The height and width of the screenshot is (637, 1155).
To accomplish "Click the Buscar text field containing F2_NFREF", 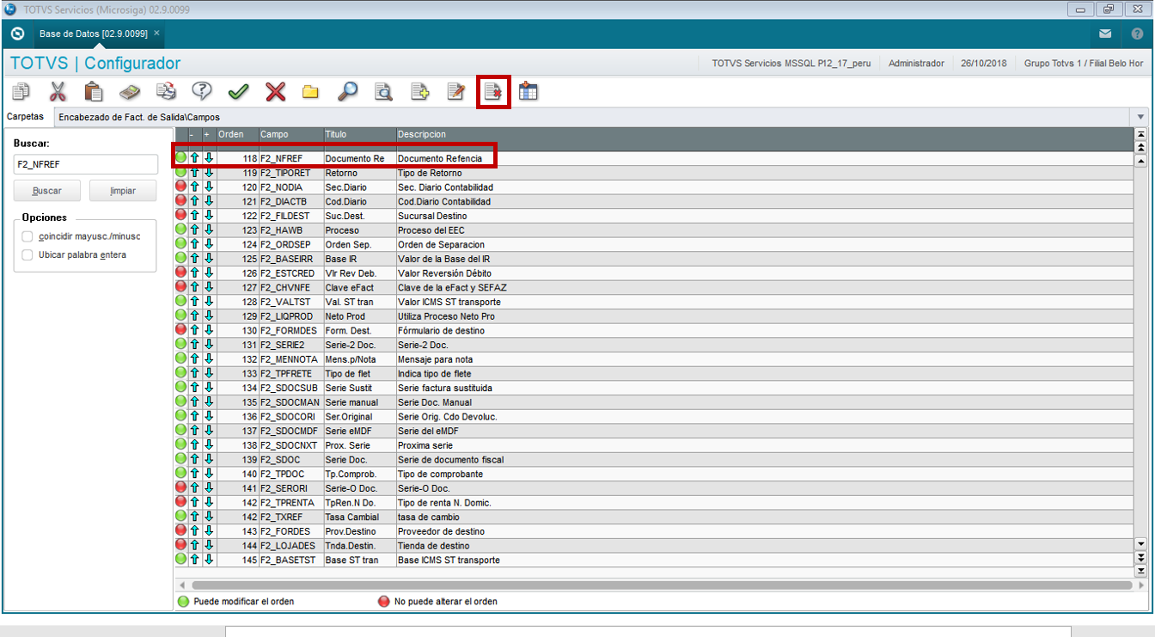I will coord(86,164).
